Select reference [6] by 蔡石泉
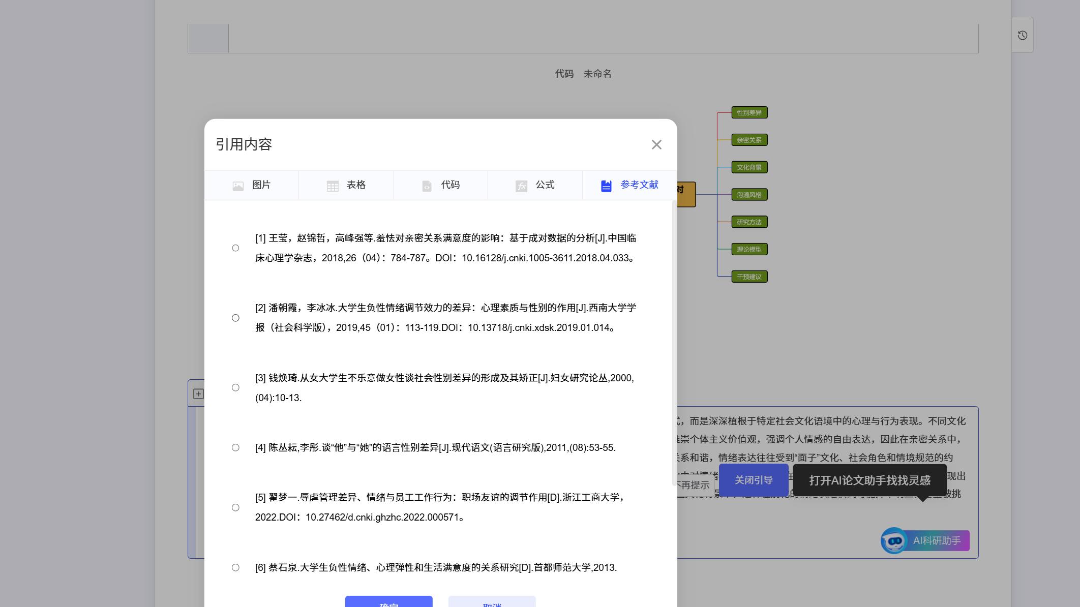 [235, 567]
